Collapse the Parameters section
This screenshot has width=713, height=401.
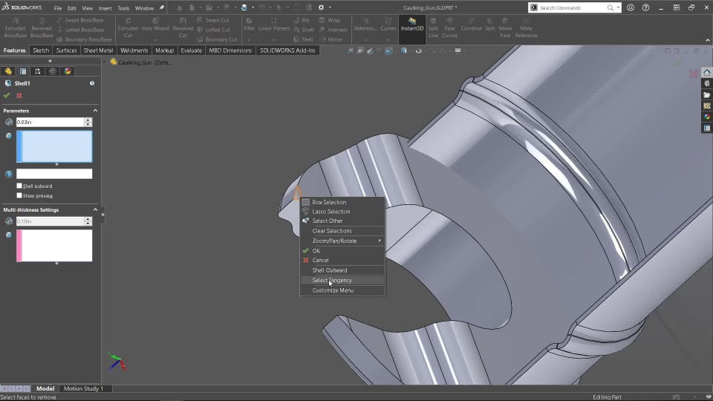(x=95, y=111)
